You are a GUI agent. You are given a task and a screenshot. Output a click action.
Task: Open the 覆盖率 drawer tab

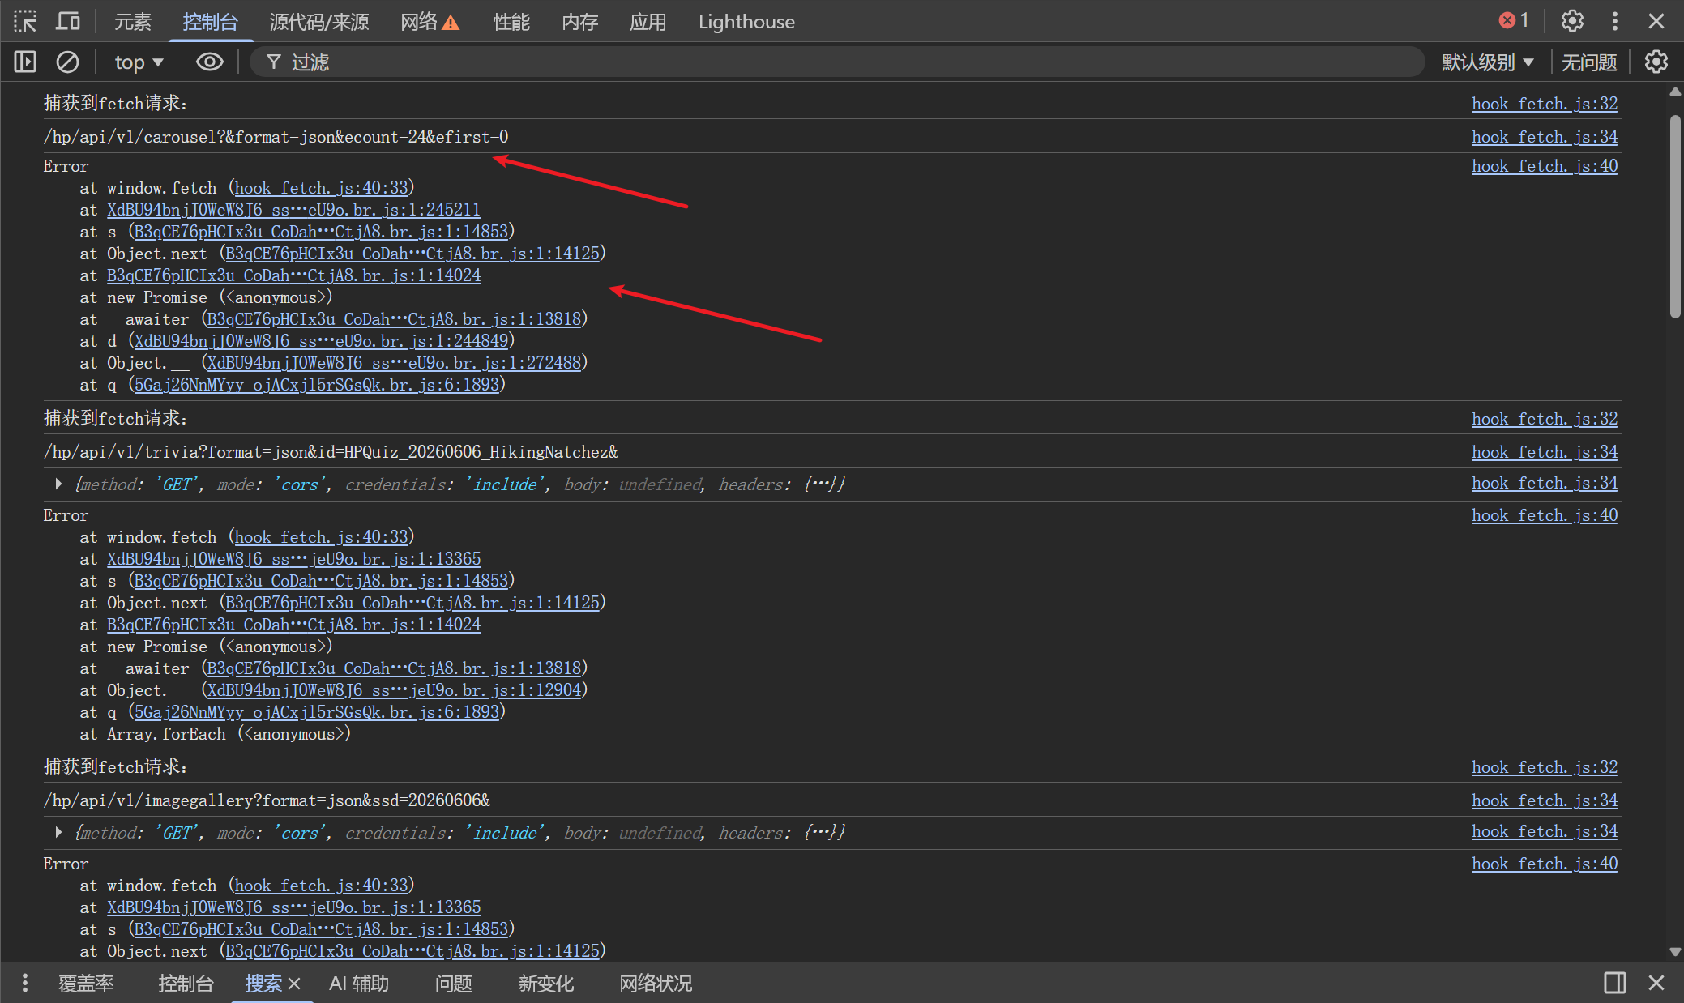(86, 984)
